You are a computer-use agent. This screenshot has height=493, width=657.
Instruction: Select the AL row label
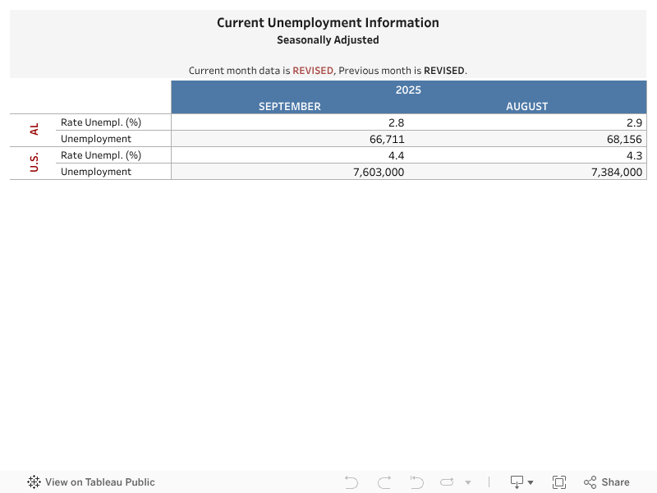point(34,130)
